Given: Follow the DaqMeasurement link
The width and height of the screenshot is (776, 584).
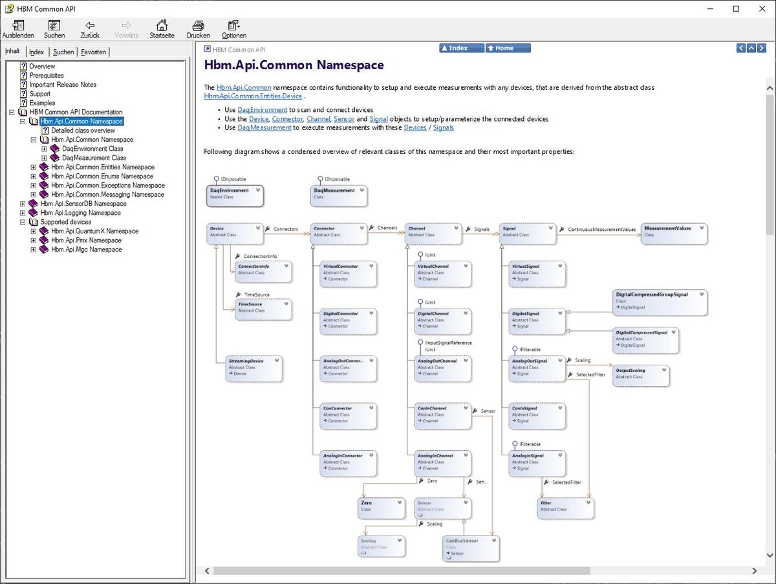Looking at the screenshot, I should [x=264, y=127].
